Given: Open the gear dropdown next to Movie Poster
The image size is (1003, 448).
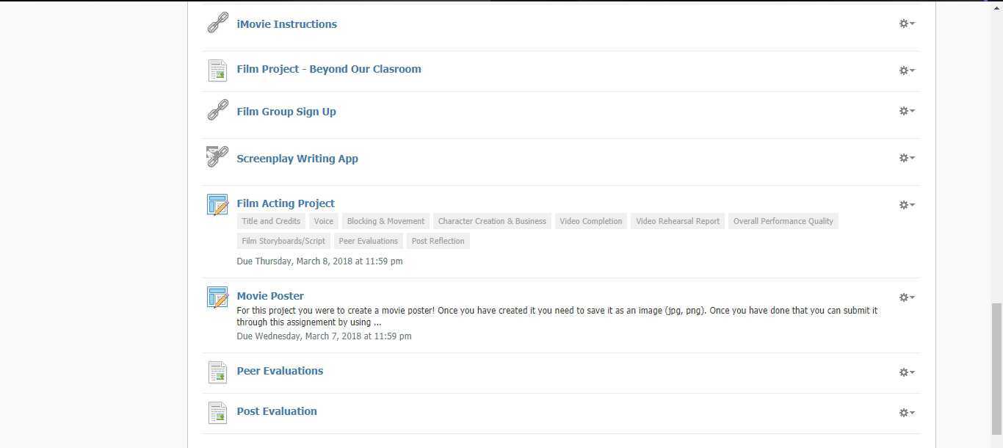Looking at the screenshot, I should [x=906, y=297].
